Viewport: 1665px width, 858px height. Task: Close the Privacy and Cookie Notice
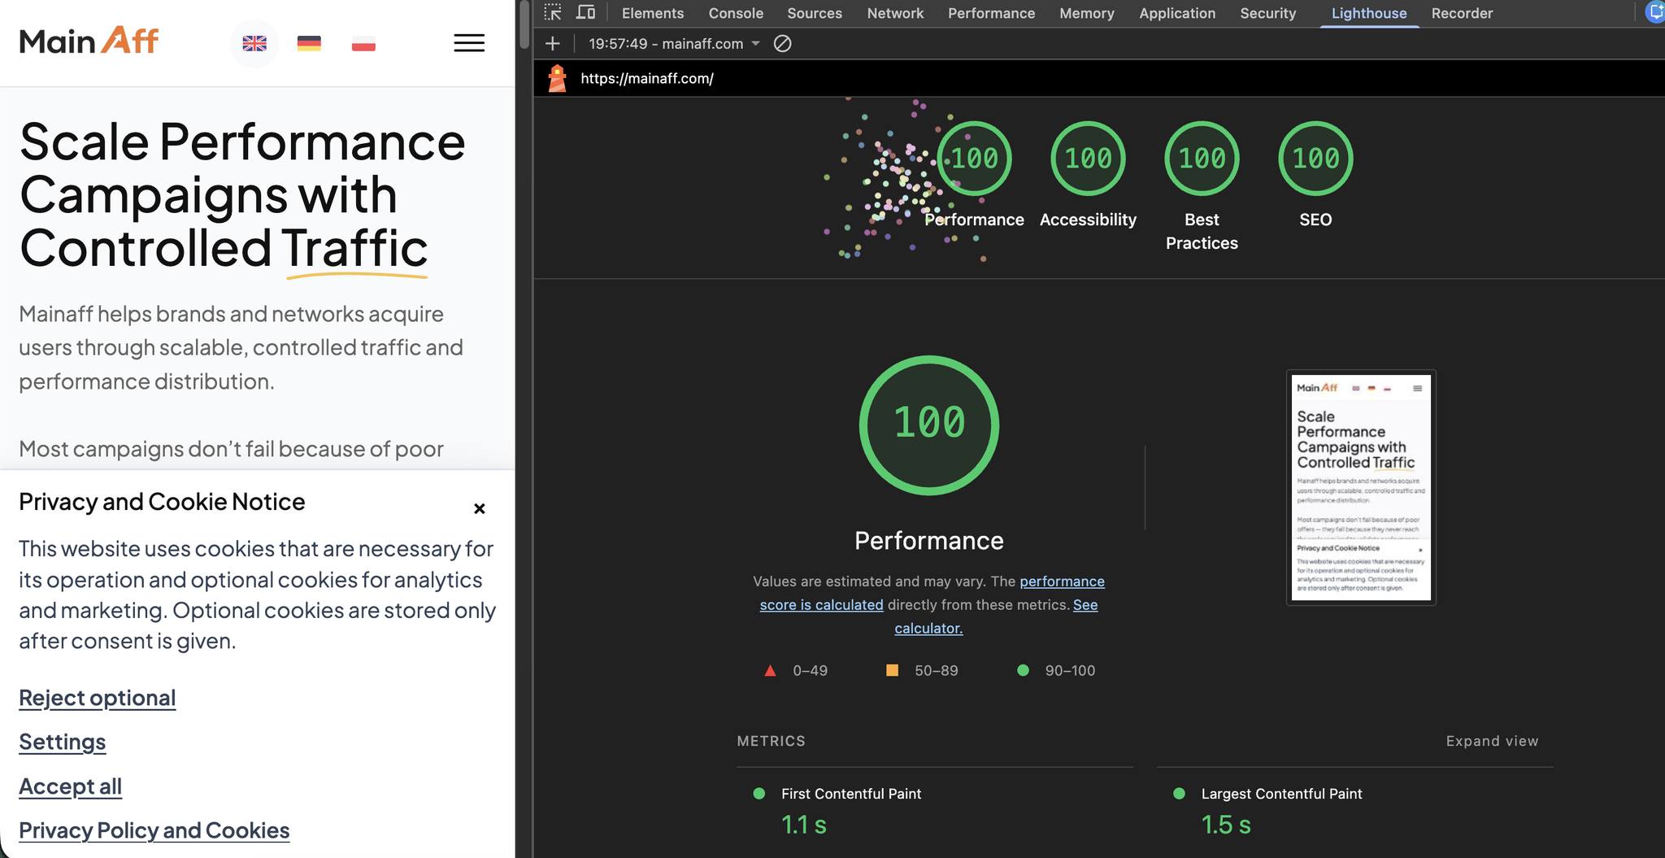[480, 508]
